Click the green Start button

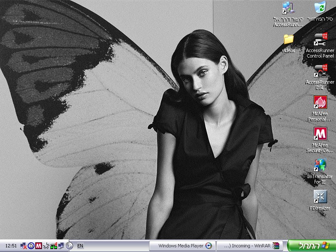point(311,246)
